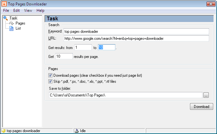Viewport: 217px width, 134px height.
Task: Open the View menu
Action: (x=28, y=11)
